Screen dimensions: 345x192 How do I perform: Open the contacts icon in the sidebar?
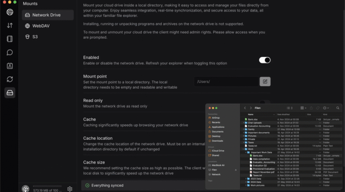9,66
